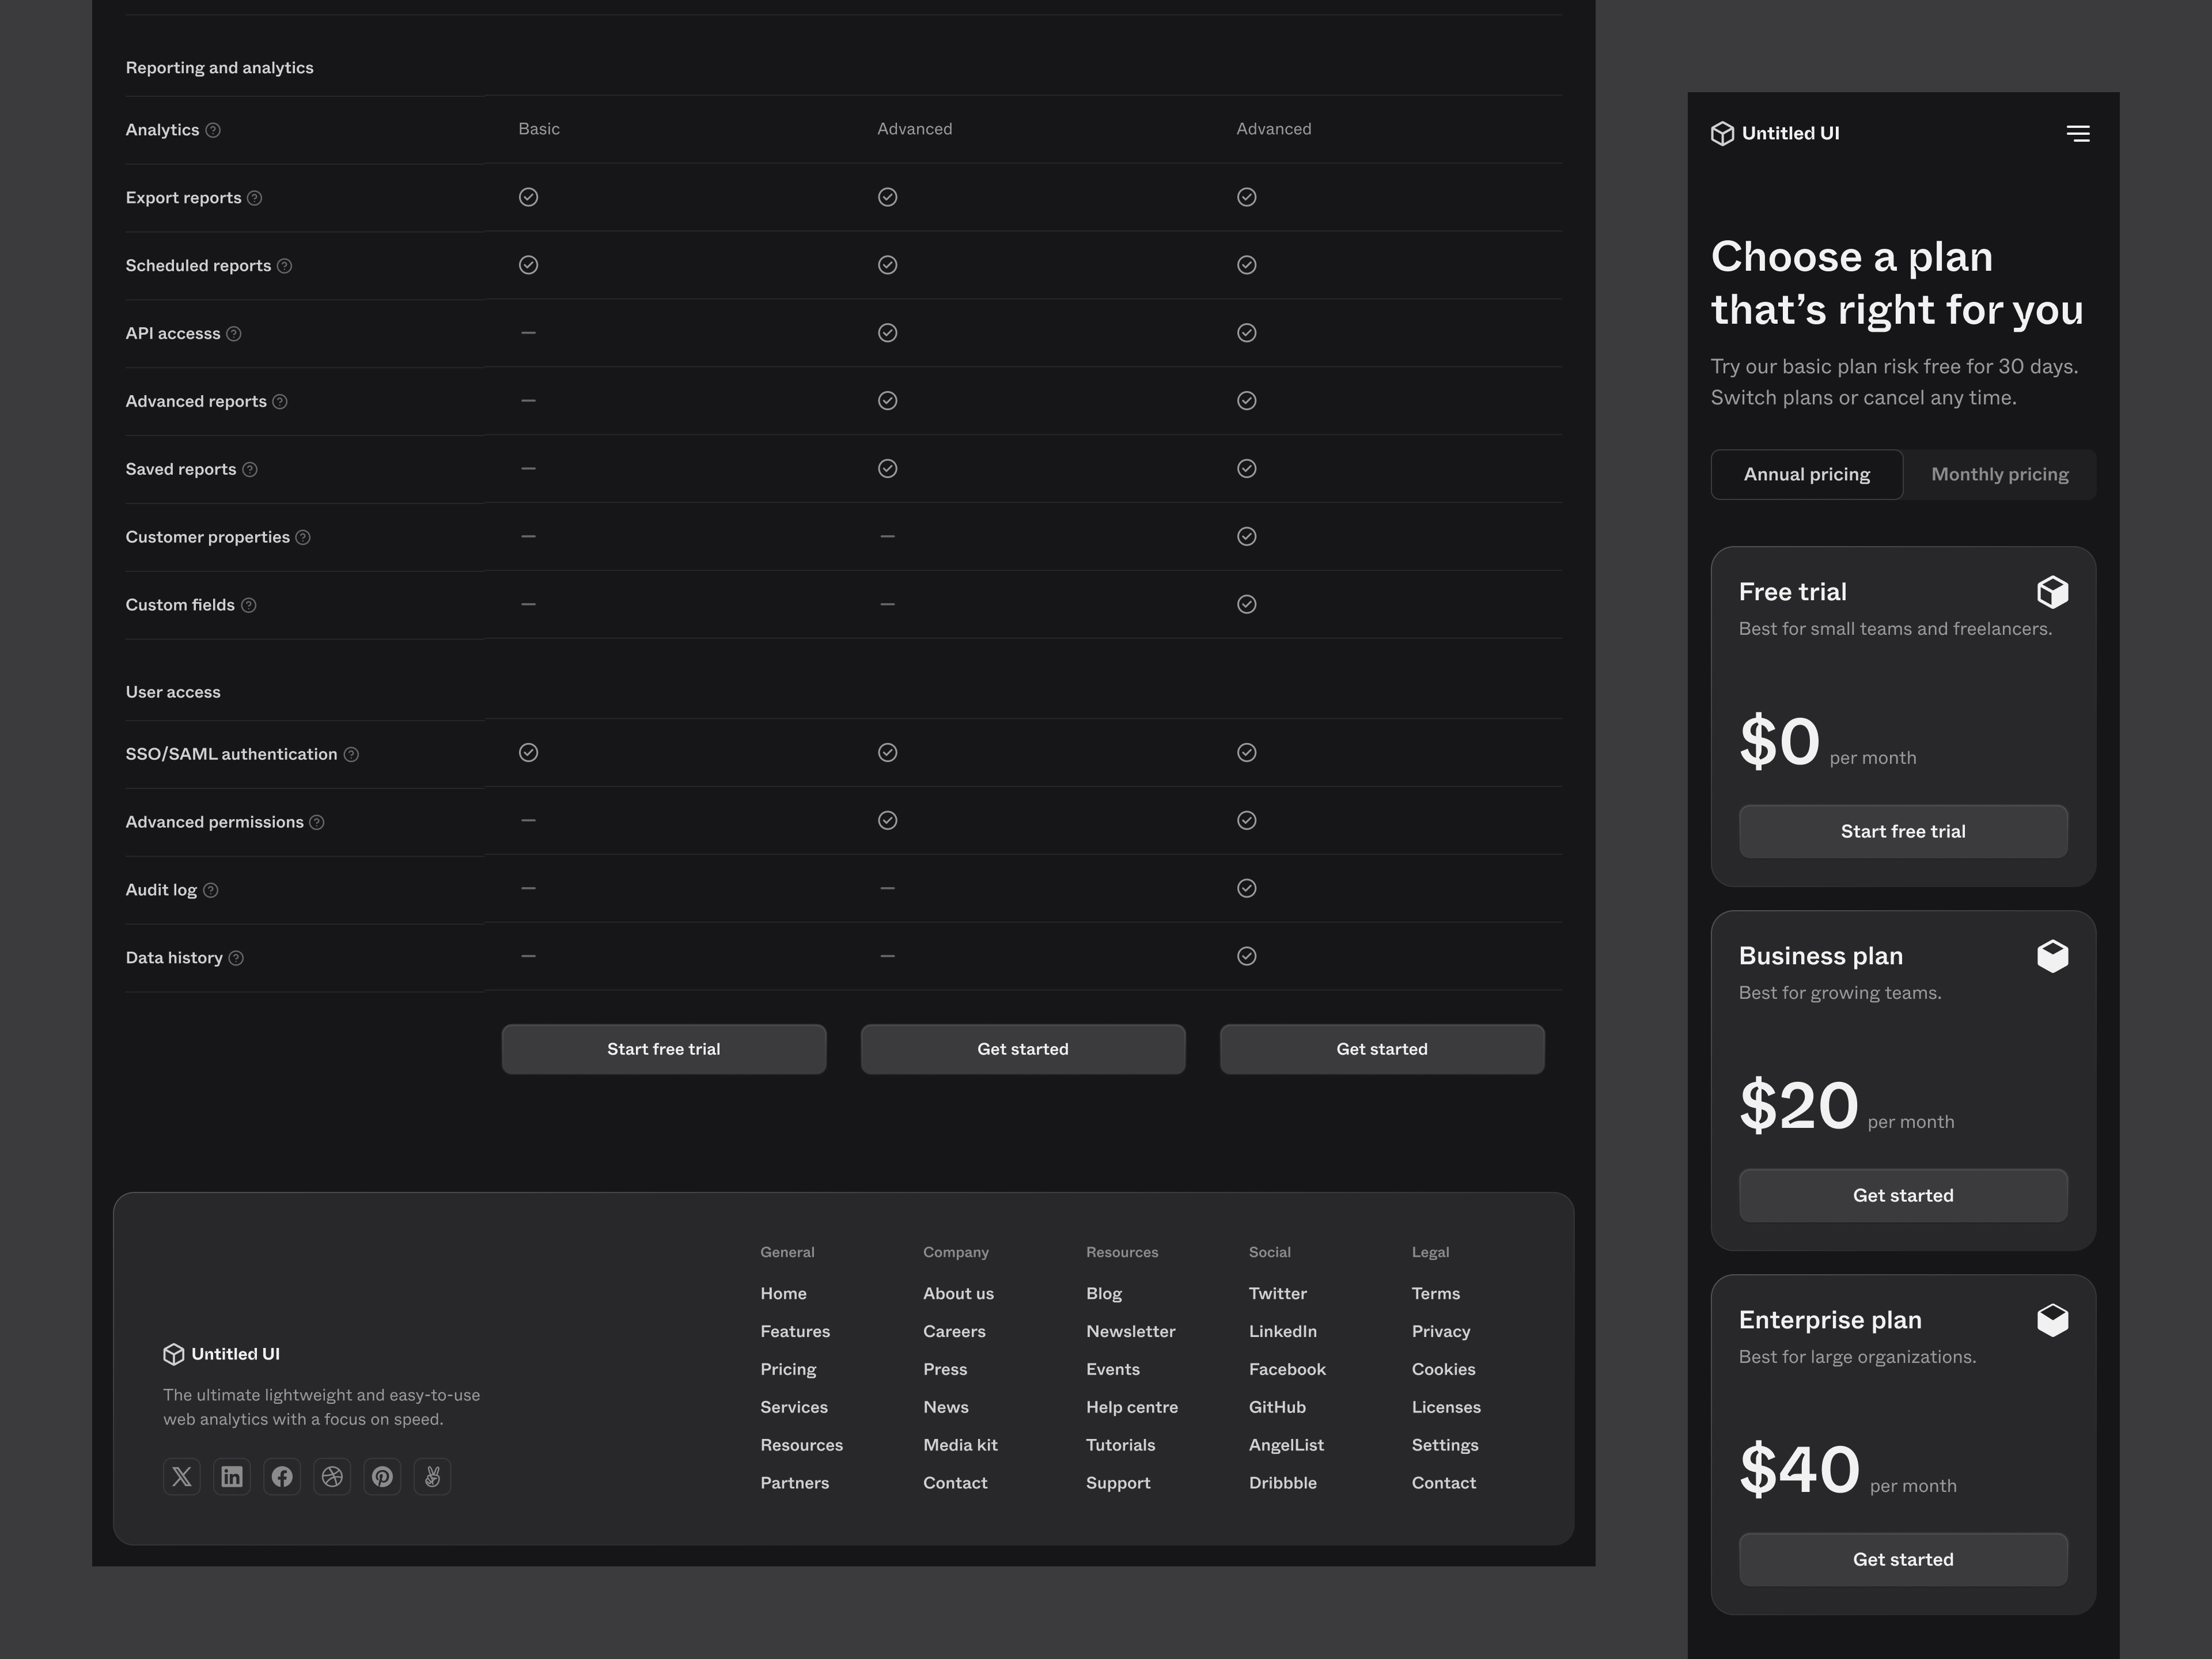
Task: Open the Audit log help tooltip
Action: pyautogui.click(x=211, y=889)
